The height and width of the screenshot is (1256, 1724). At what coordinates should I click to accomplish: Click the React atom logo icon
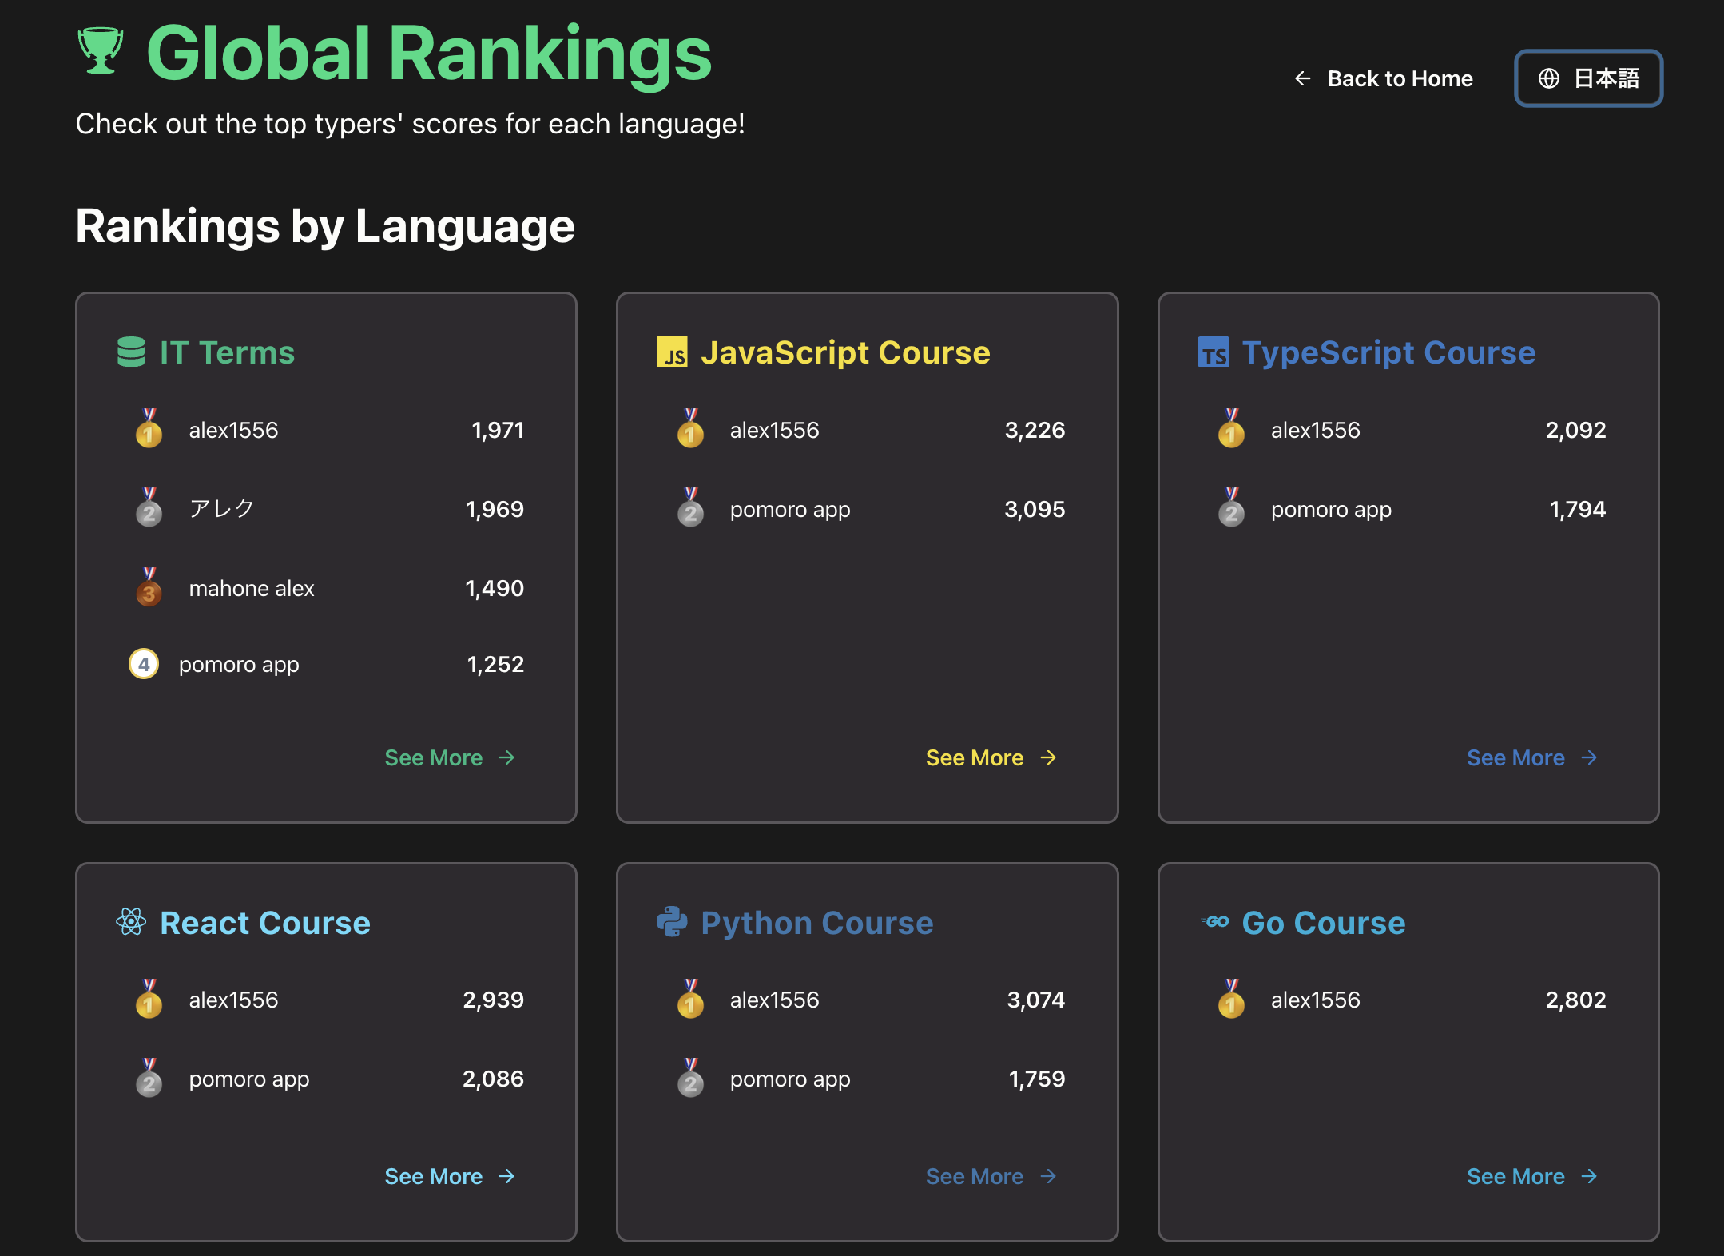coord(131,922)
